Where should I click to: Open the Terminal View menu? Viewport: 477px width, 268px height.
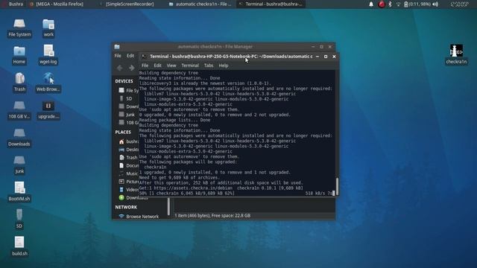point(171,66)
